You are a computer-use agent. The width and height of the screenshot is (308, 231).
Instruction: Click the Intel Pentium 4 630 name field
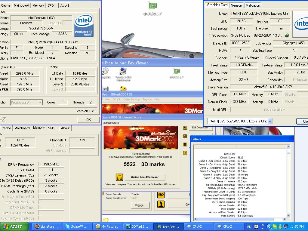click(41, 18)
